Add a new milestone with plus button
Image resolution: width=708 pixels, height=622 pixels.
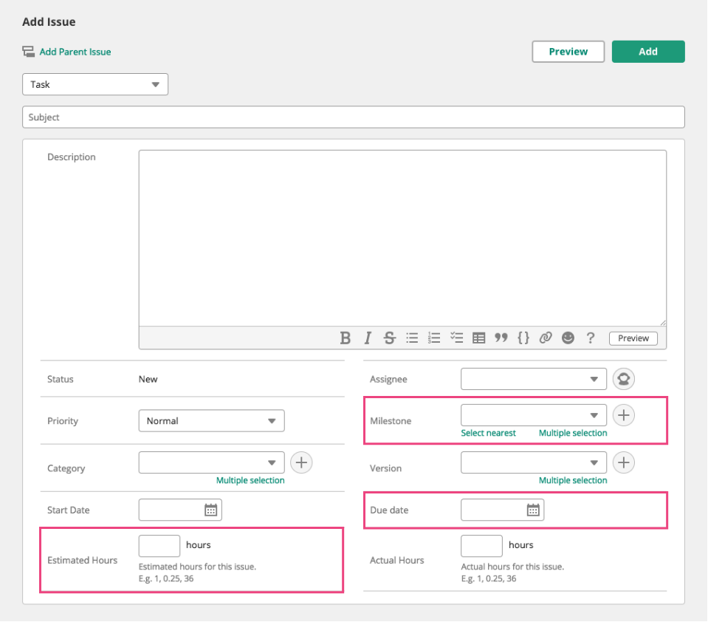click(624, 415)
